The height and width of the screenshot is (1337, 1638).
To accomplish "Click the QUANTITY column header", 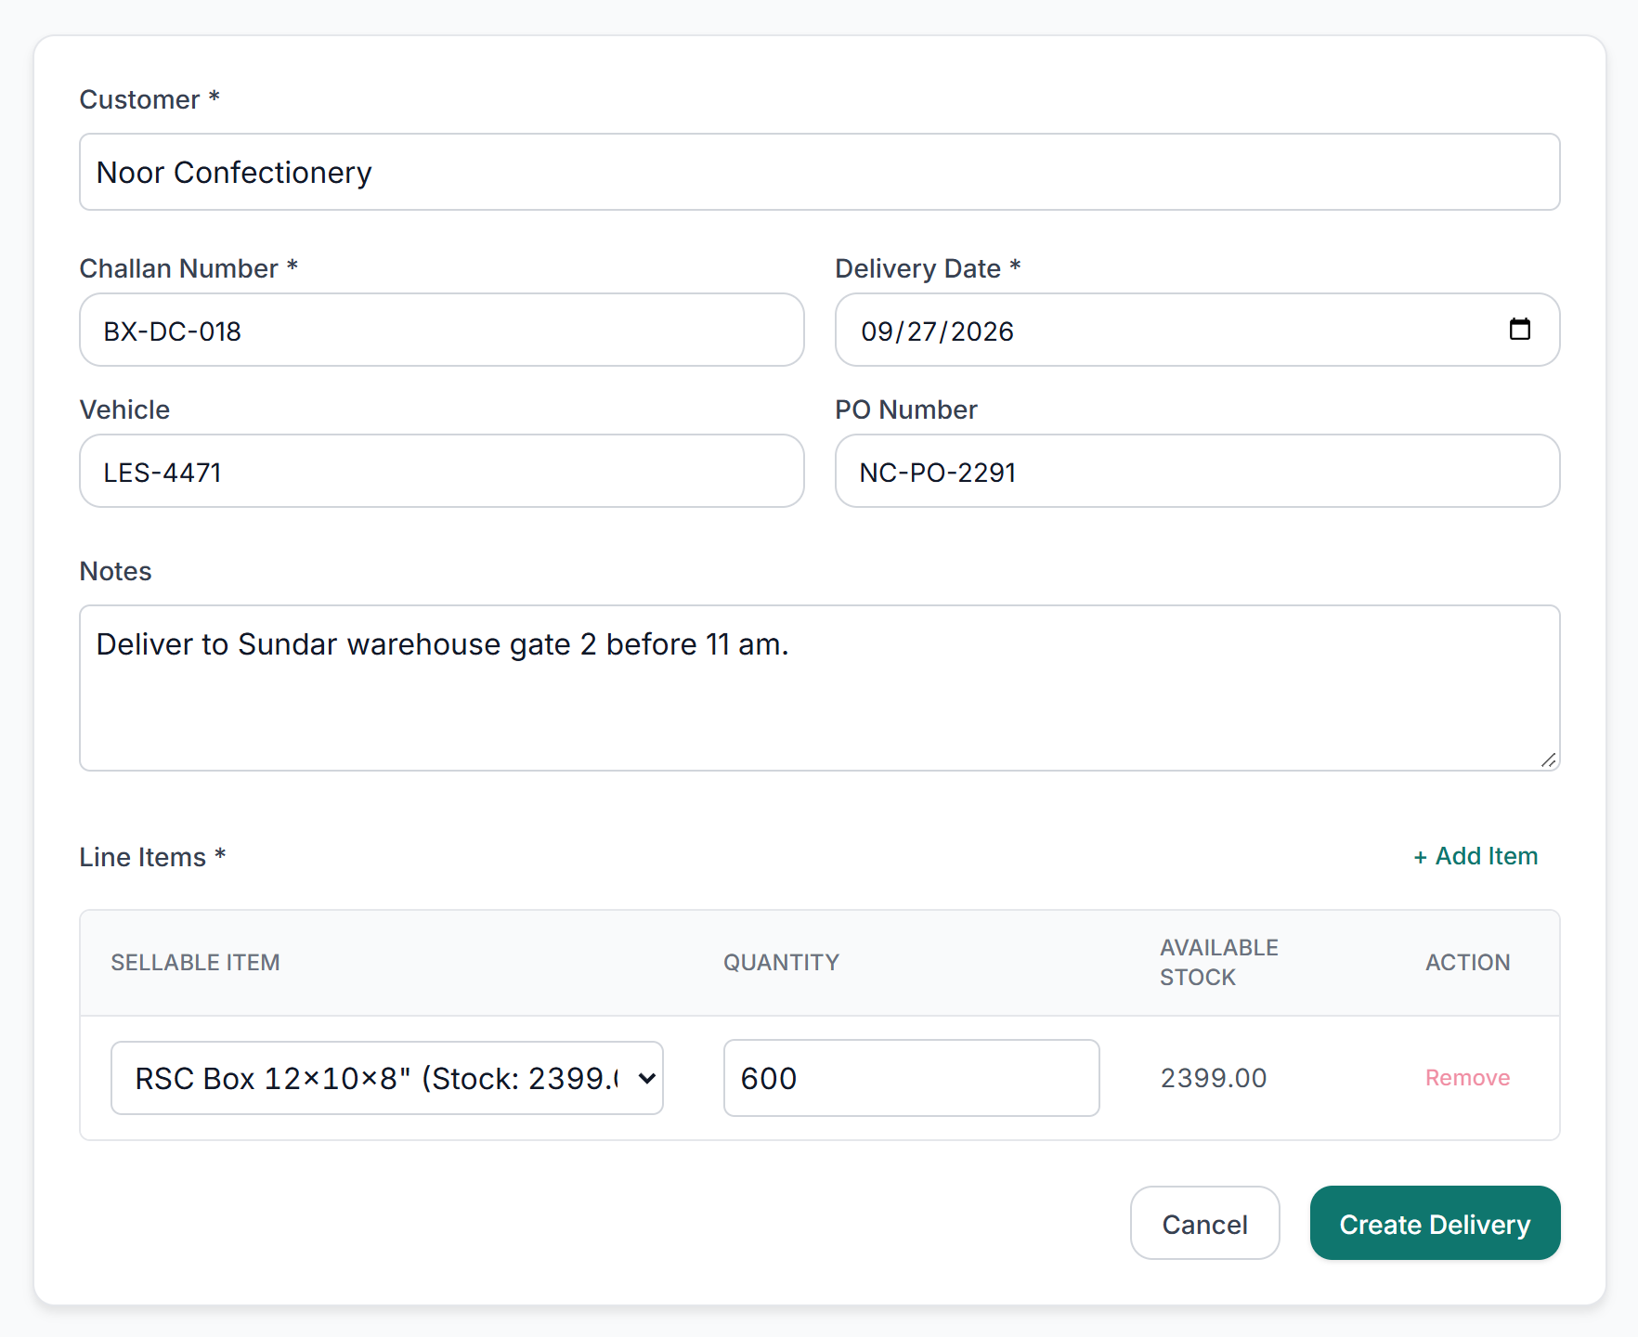I will pos(781,963).
